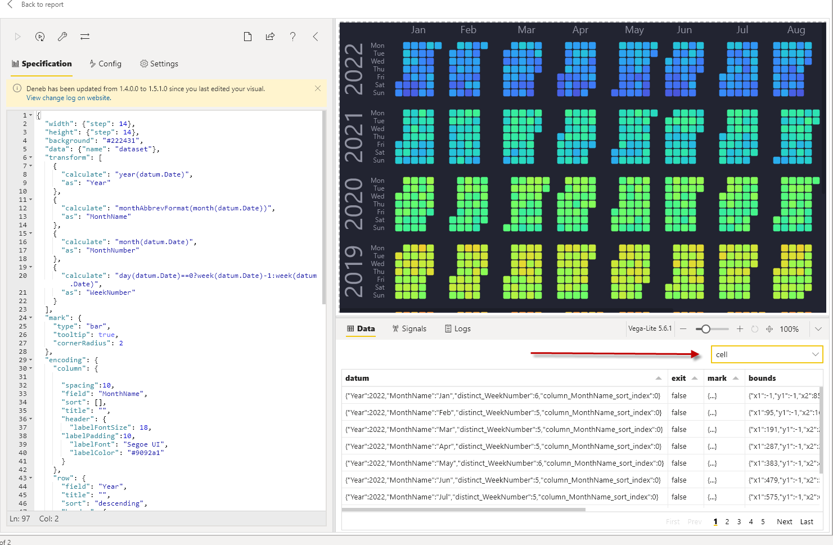Open field mappings via the swap-arrows icon
This screenshot has height=545, width=833.
coord(85,37)
